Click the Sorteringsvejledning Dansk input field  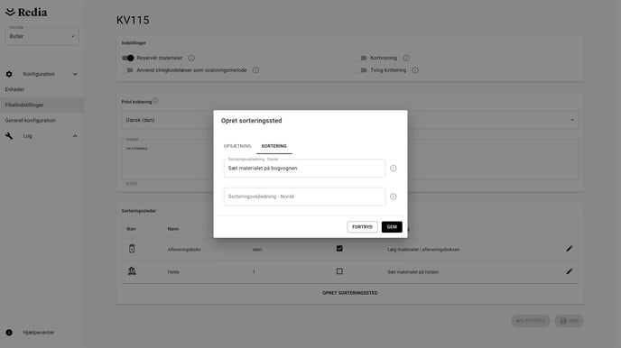pos(304,168)
